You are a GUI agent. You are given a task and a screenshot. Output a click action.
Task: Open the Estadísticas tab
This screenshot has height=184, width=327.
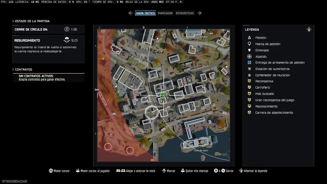point(185,13)
